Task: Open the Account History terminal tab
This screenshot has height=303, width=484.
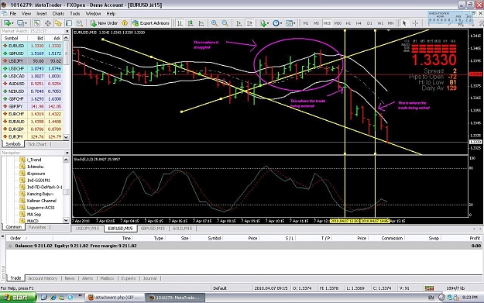Action: point(43,278)
